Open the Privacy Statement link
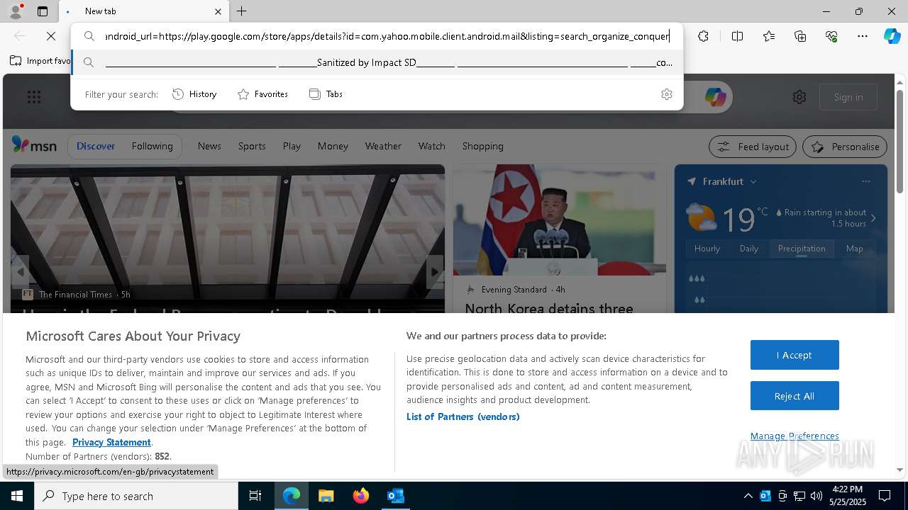This screenshot has width=908, height=510. pos(111,442)
